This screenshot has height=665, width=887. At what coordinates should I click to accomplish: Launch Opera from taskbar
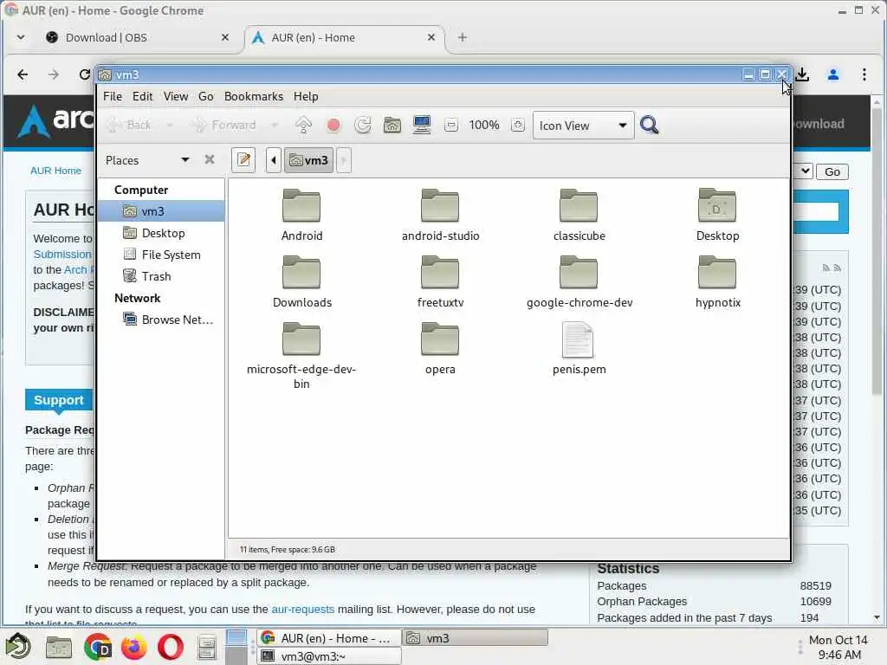(x=171, y=647)
